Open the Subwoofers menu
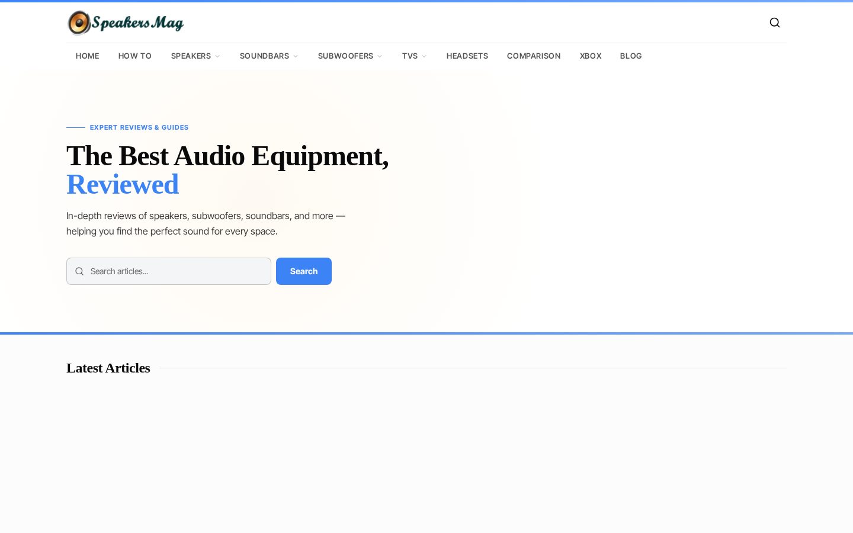Image resolution: width=853 pixels, height=533 pixels. [345, 56]
